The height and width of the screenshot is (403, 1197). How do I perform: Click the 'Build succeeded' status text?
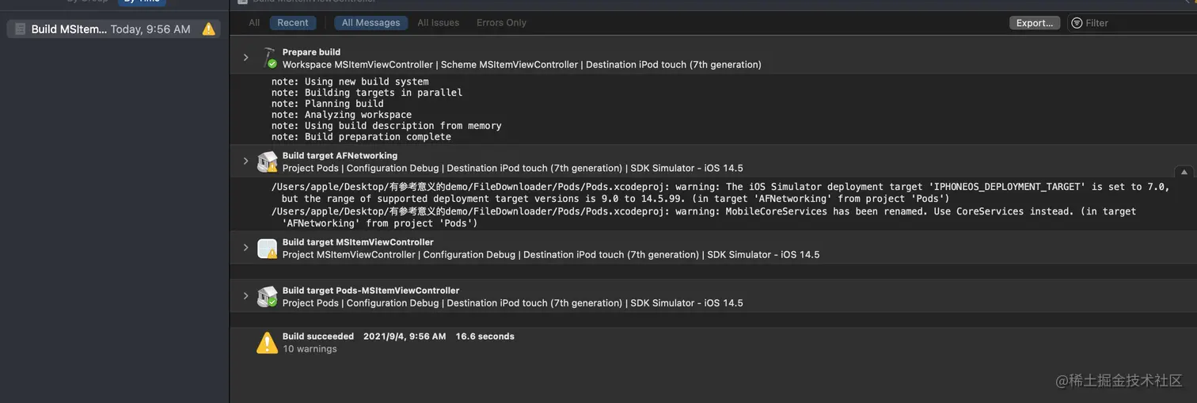(x=318, y=336)
